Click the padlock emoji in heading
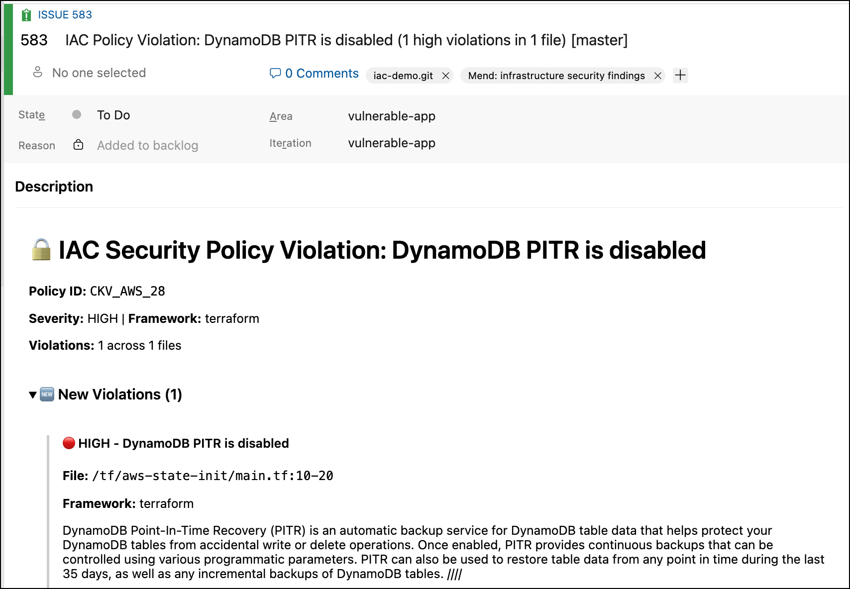850x589 pixels. [41, 250]
